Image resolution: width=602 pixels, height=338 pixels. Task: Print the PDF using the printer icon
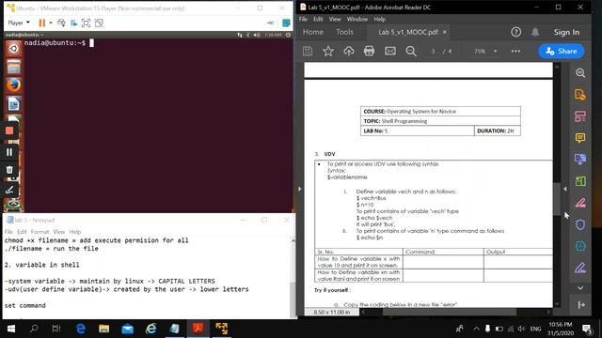click(369, 51)
